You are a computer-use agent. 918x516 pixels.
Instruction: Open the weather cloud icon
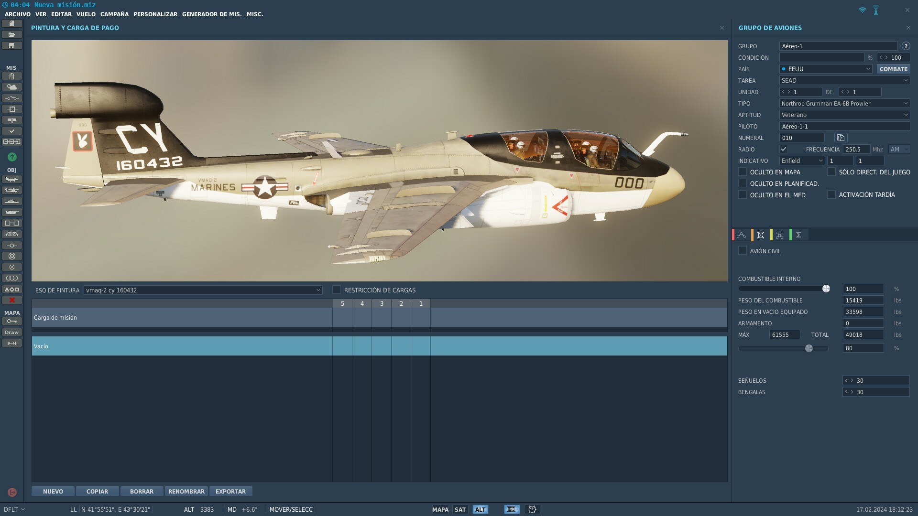[x=12, y=87]
